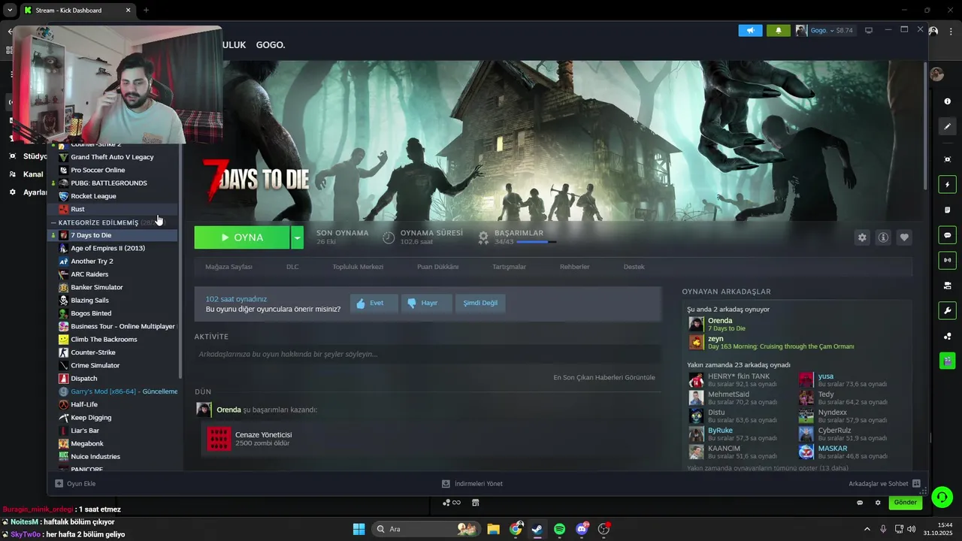Screen dimensions: 962x541
Task: Open Puan Dükkânı tab
Action: click(437, 267)
